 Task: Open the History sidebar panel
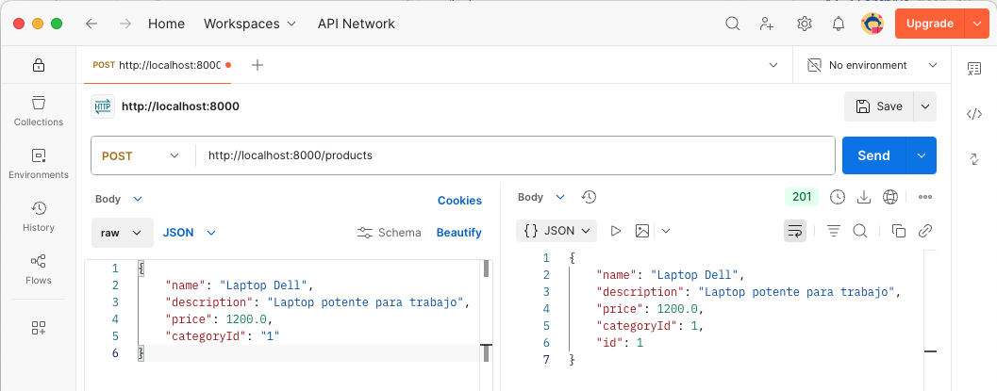pyautogui.click(x=39, y=217)
